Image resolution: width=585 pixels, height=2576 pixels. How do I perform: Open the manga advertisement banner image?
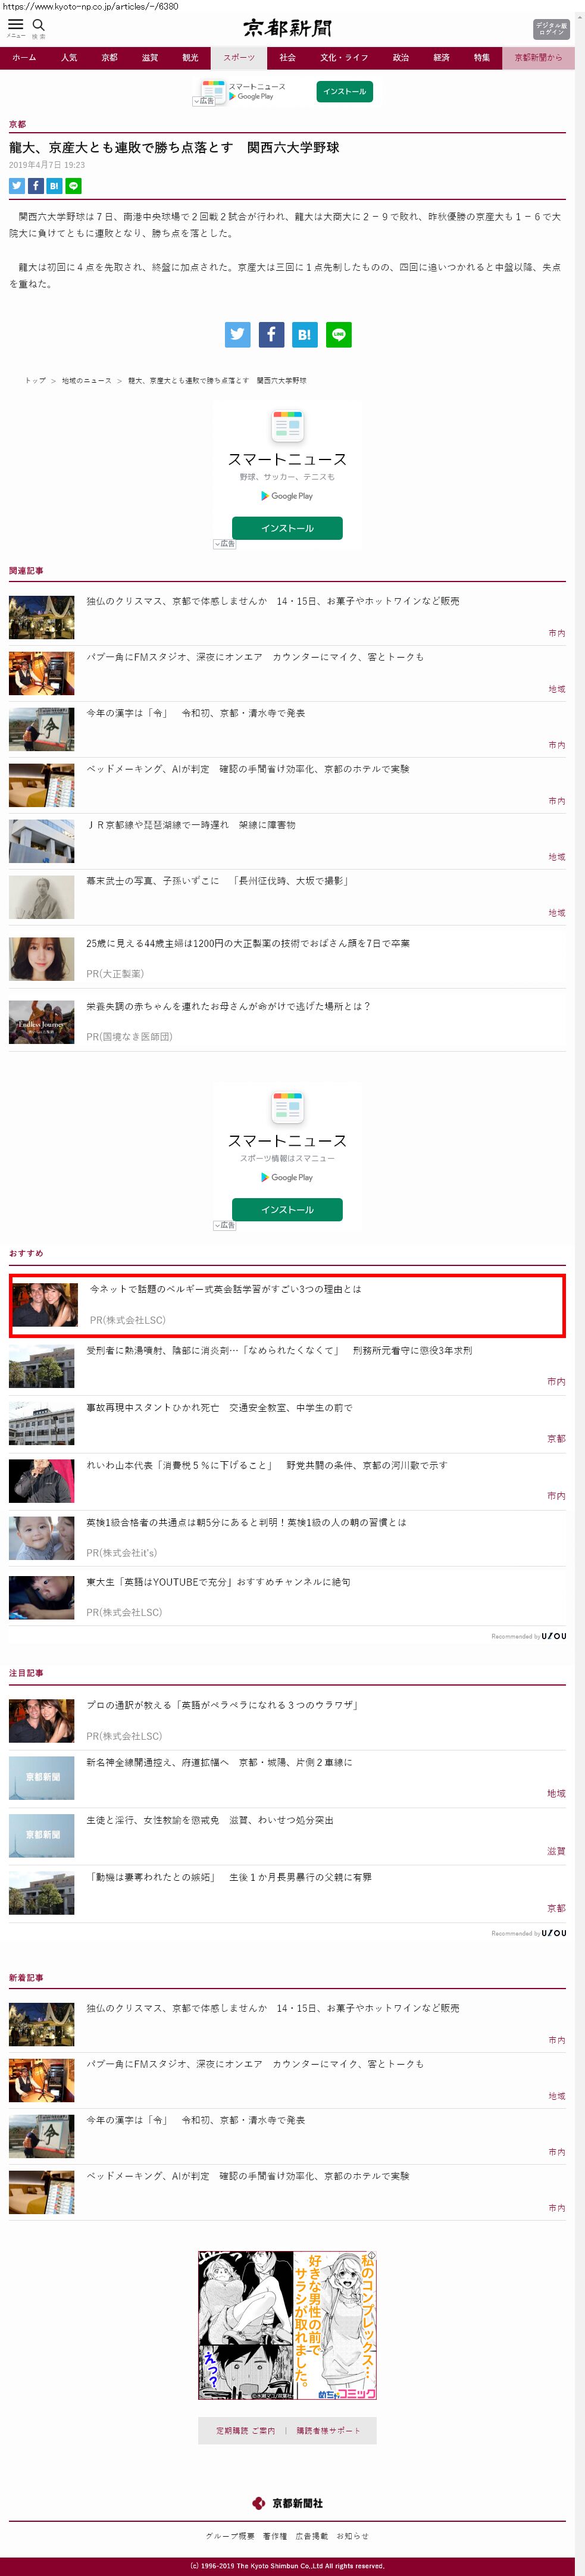(x=287, y=2324)
